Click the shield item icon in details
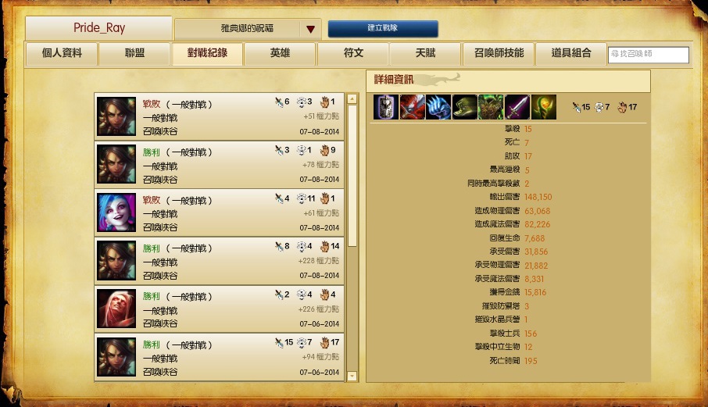Viewport: 708px width, 407px height. (386, 107)
